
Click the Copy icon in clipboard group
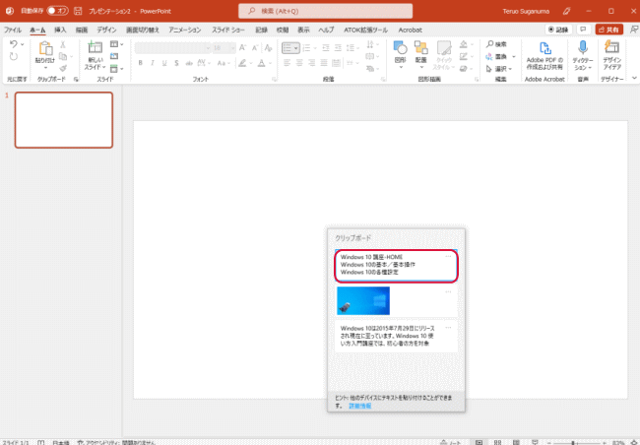click(x=63, y=56)
